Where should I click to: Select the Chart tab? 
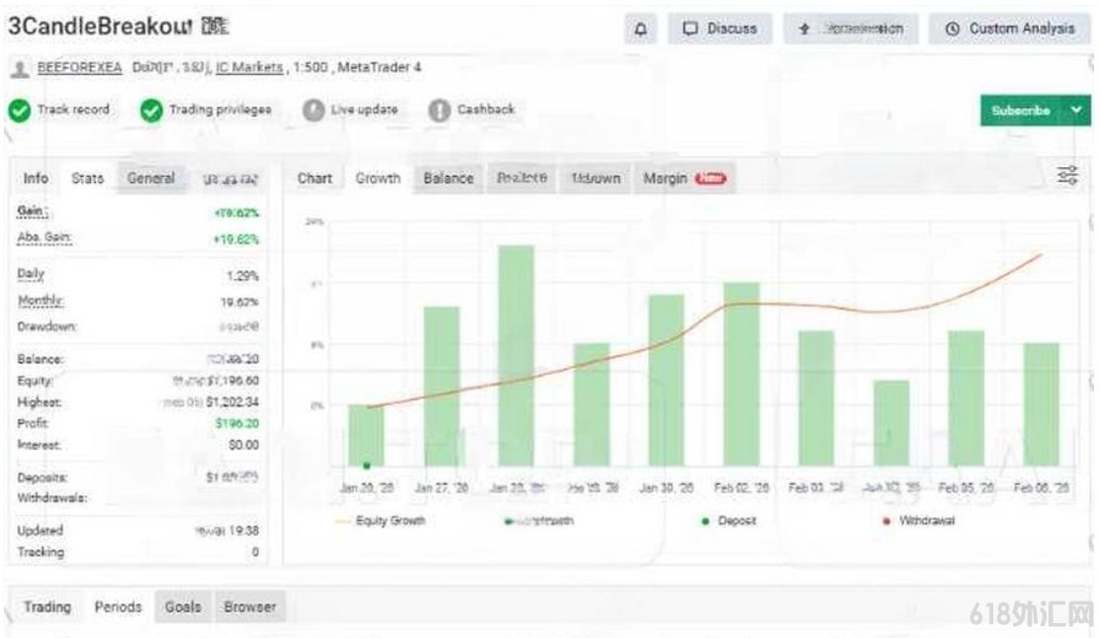(315, 178)
